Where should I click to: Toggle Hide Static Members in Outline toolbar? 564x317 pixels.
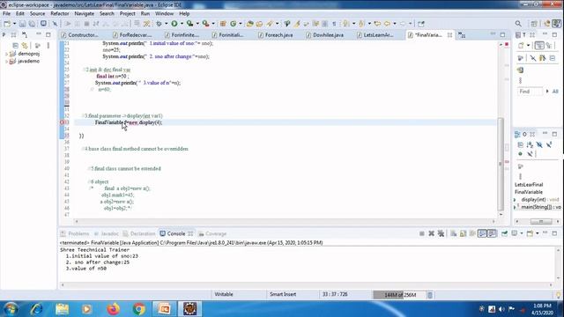point(549,144)
